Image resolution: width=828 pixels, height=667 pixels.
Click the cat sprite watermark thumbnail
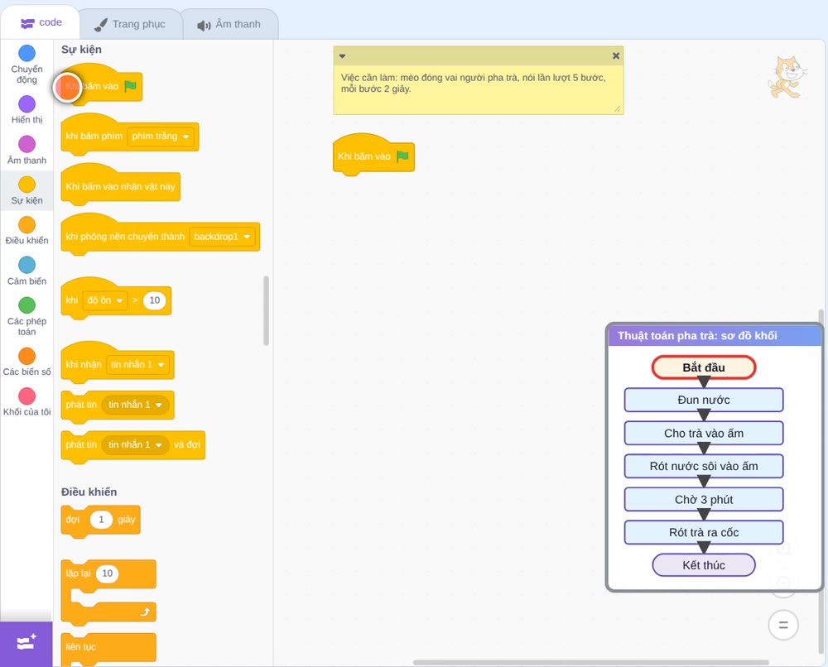787,78
